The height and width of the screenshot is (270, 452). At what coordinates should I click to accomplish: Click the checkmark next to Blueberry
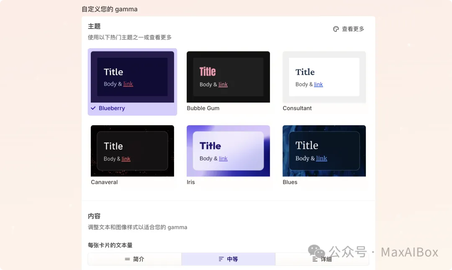pyautogui.click(x=93, y=108)
